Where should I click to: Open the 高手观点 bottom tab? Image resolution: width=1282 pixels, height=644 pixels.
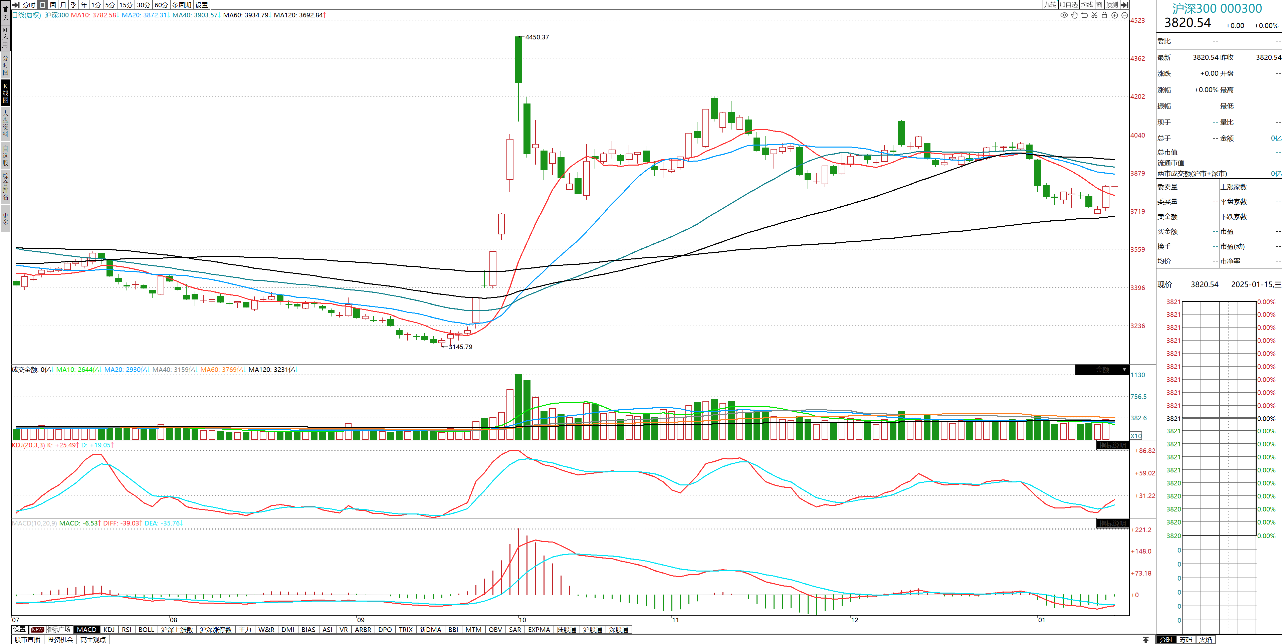coord(93,640)
